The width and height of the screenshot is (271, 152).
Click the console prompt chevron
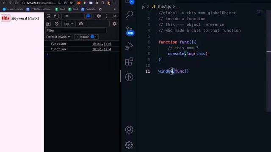pyautogui.click(x=47, y=54)
